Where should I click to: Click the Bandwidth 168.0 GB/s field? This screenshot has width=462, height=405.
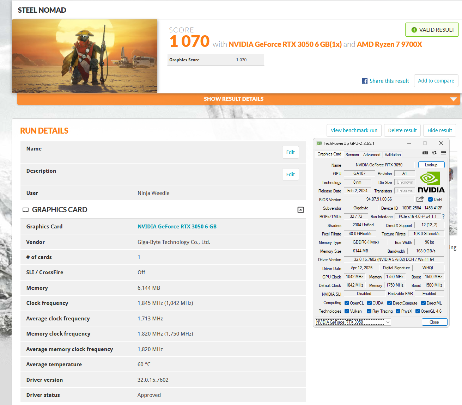click(x=426, y=251)
